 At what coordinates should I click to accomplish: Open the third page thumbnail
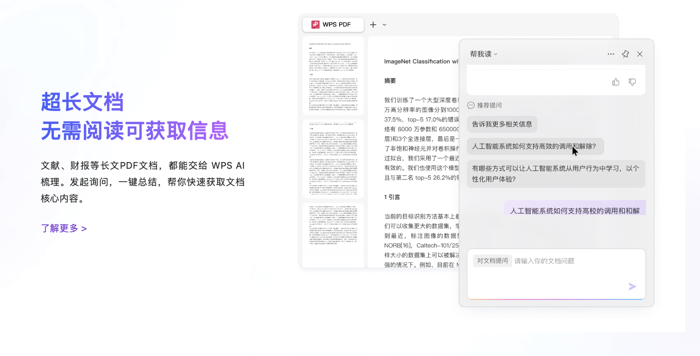point(333,235)
